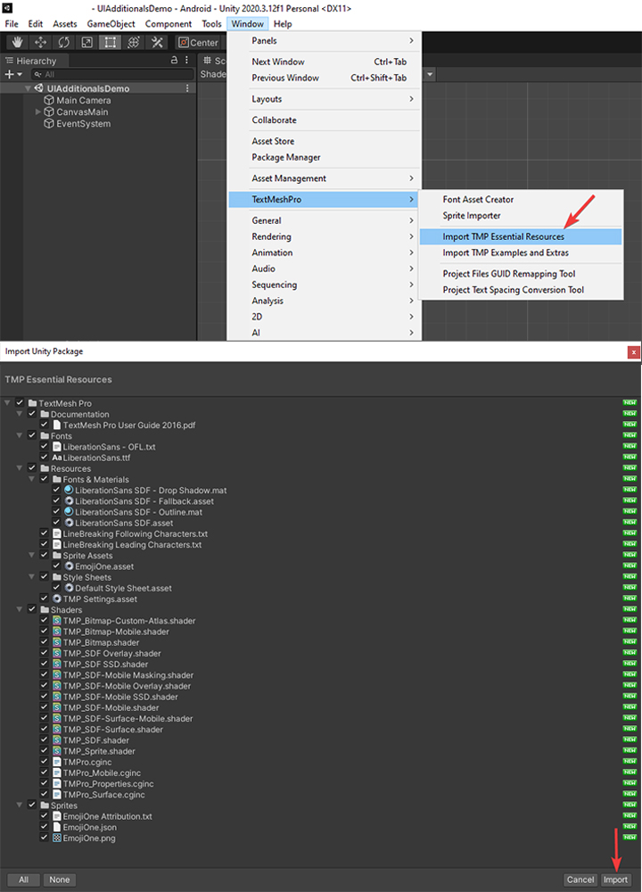The image size is (642, 892).
Task: Expand the CanvasMain hierarchy item
Action: click(38, 112)
